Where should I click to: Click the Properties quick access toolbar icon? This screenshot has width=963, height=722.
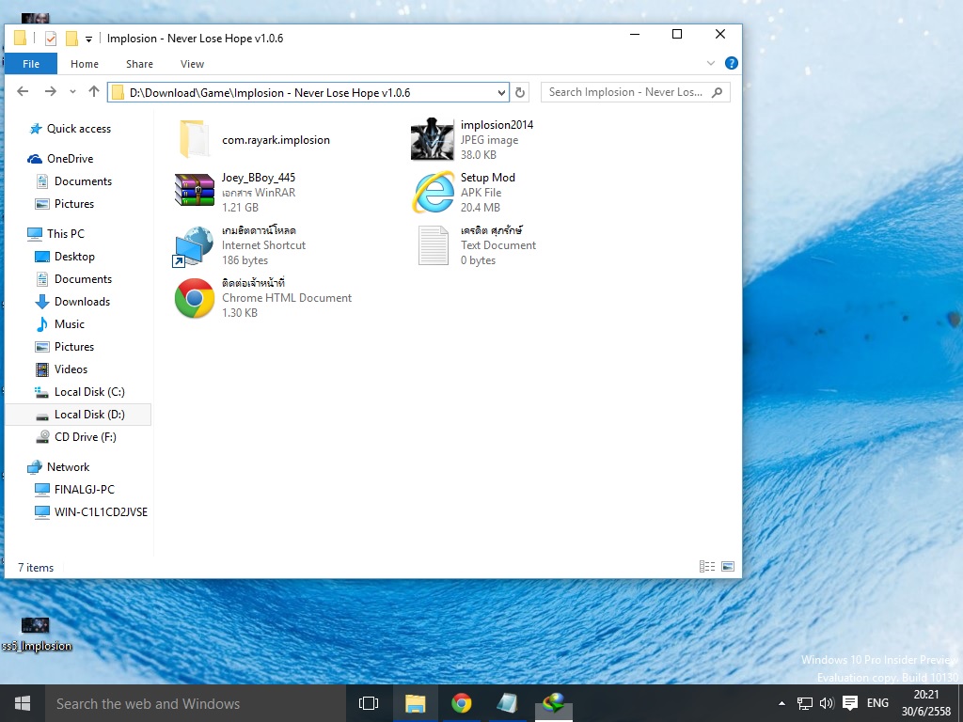(51, 39)
